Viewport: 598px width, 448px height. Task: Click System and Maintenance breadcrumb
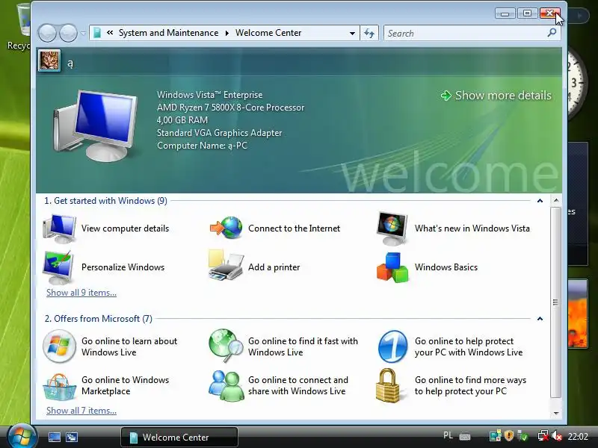point(169,33)
